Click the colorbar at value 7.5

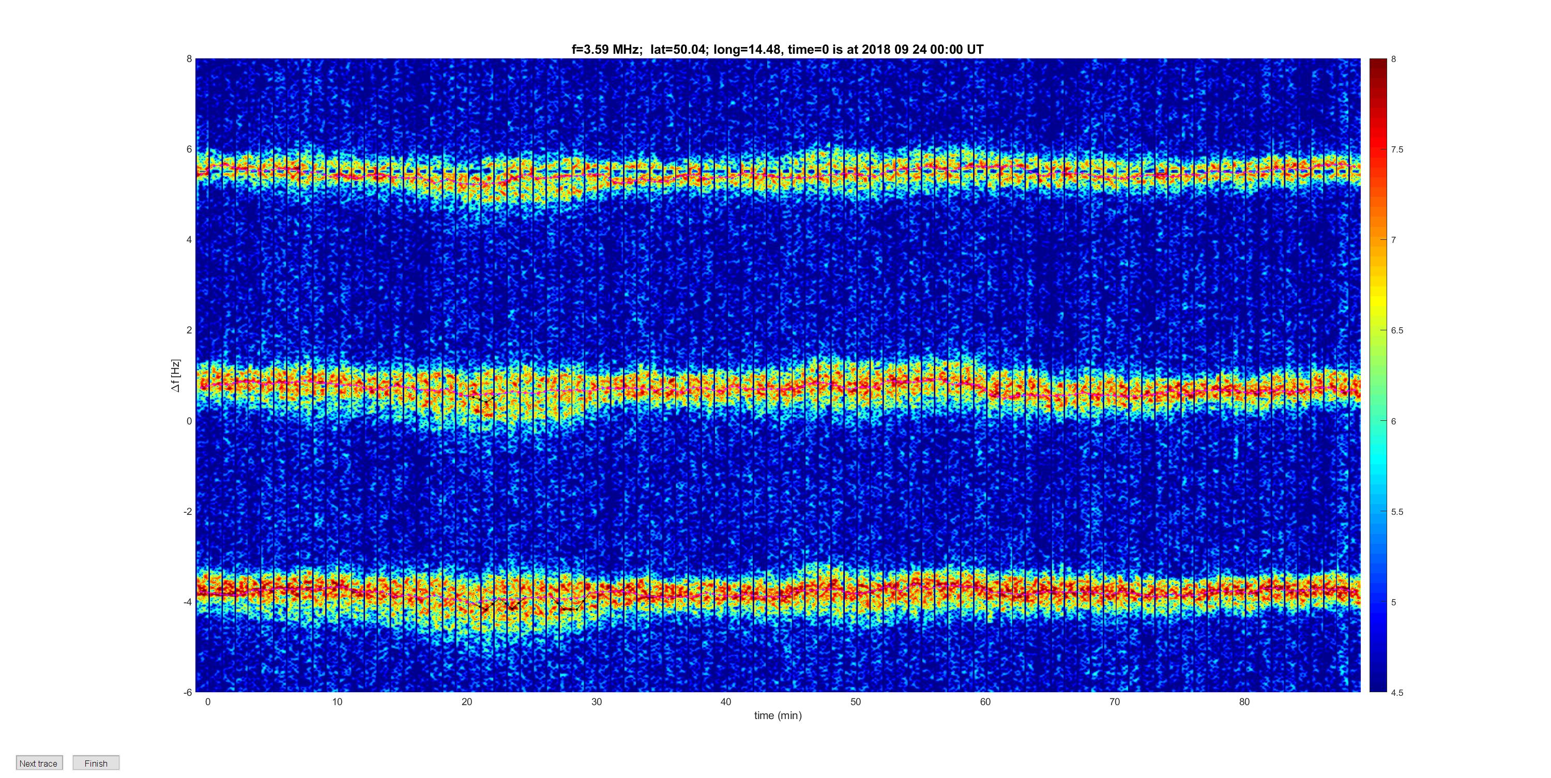[x=1378, y=149]
